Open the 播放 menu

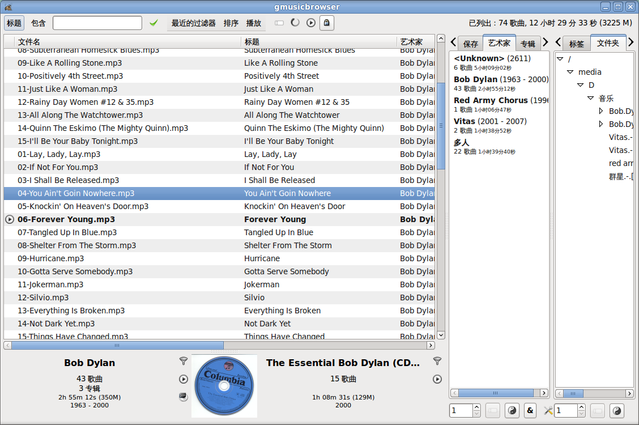(253, 23)
